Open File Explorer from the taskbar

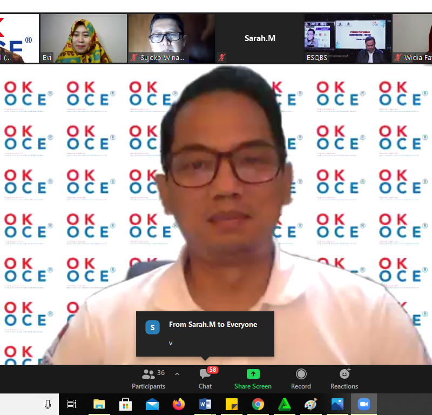point(99,404)
